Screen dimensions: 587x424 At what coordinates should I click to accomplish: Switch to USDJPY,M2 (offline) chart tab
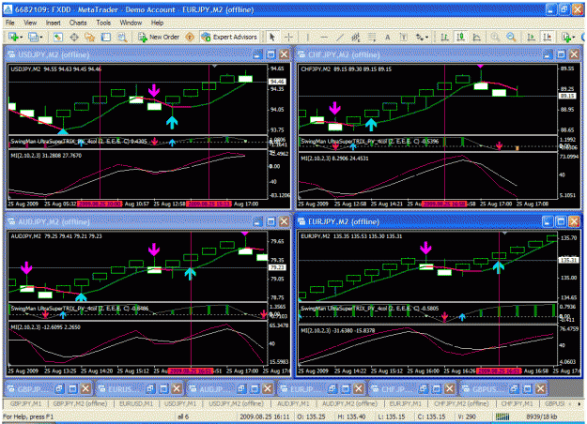(237, 403)
